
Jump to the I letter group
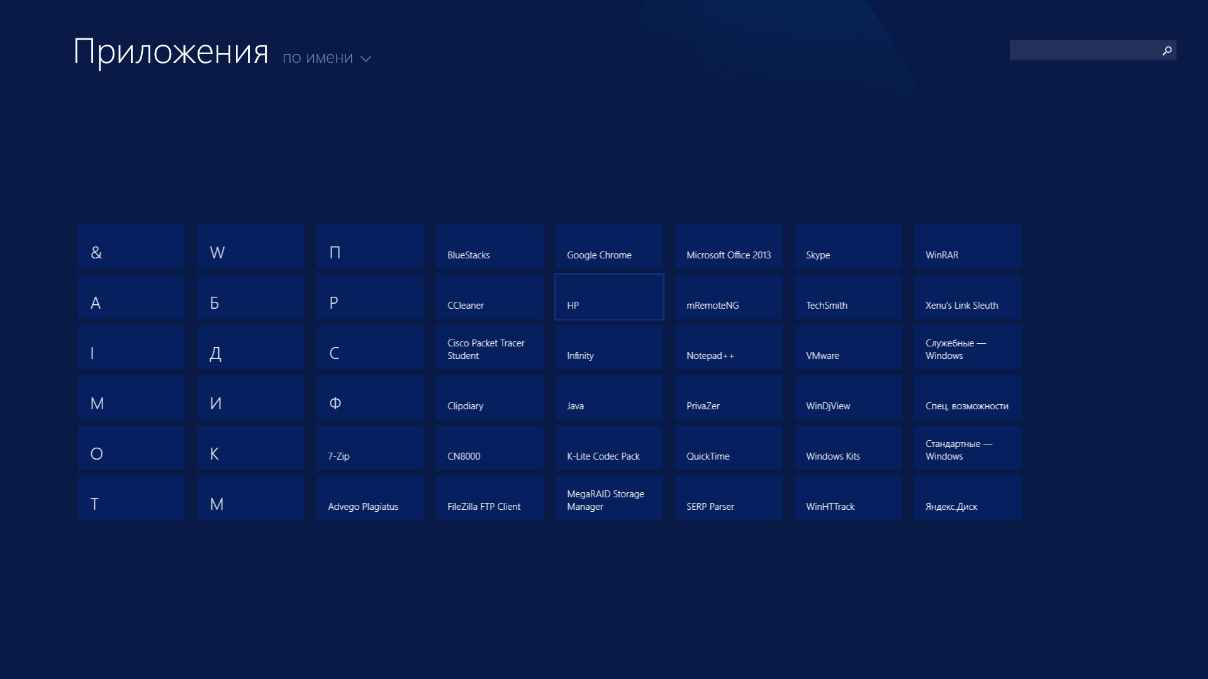click(x=131, y=347)
